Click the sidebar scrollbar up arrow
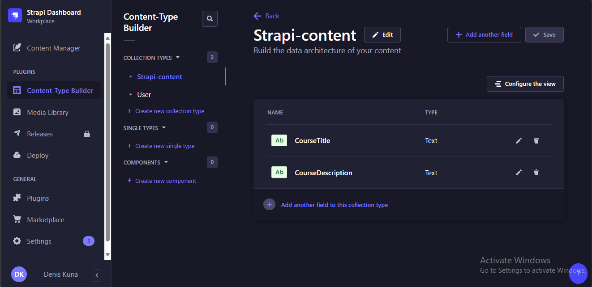The width and height of the screenshot is (592, 287). tap(107, 38)
